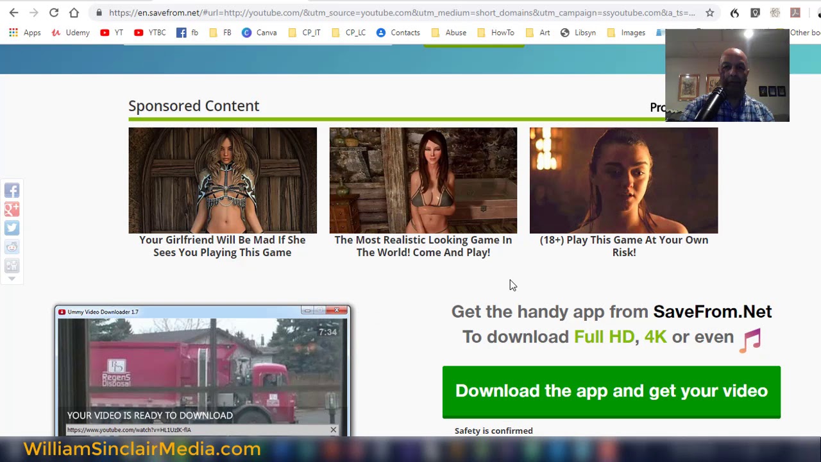Open the lowercase fb Facebook bookmark

tap(187, 33)
